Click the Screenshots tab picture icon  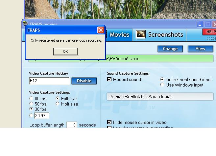pyautogui.click(x=141, y=34)
